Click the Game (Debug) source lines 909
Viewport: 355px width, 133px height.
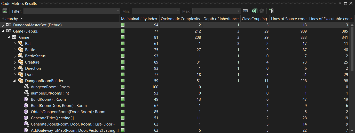[303, 31]
